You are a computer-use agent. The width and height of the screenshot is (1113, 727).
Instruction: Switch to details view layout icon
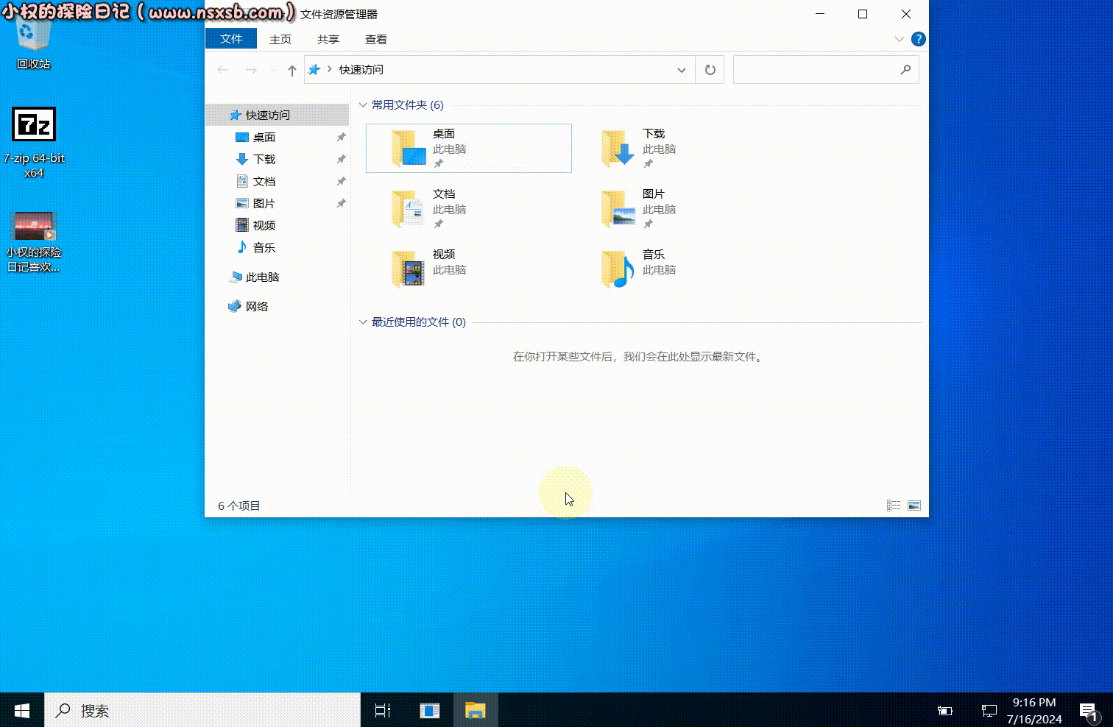(x=894, y=506)
